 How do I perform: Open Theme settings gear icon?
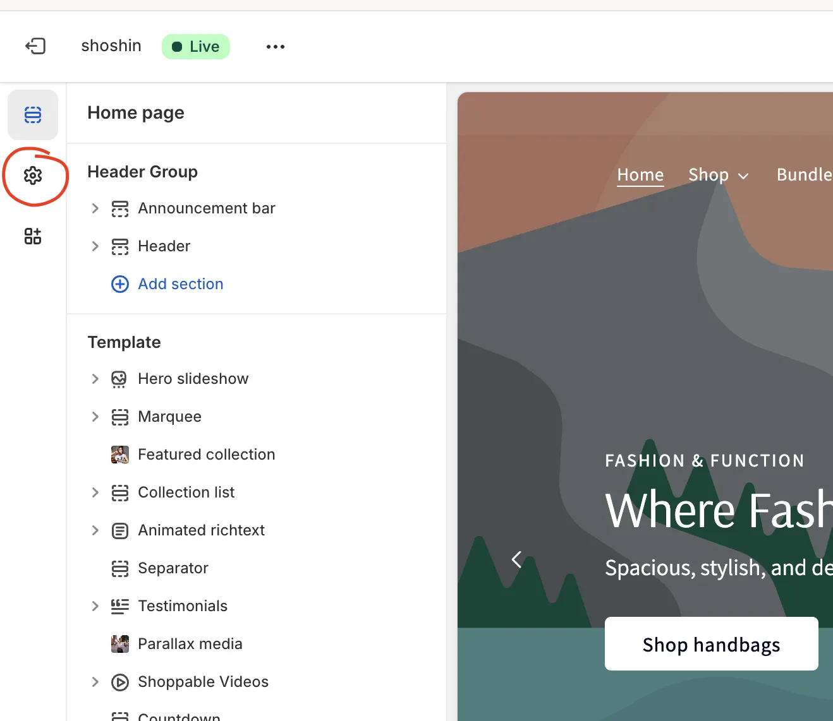point(33,176)
